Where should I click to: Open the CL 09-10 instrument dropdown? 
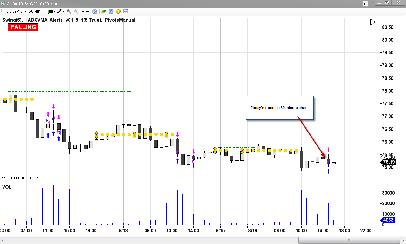[16, 11]
